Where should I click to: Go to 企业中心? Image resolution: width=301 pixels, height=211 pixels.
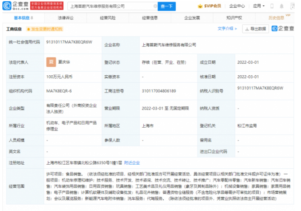[x=237, y=6]
